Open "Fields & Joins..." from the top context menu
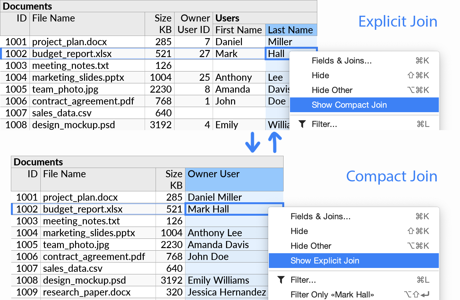 pyautogui.click(x=341, y=61)
